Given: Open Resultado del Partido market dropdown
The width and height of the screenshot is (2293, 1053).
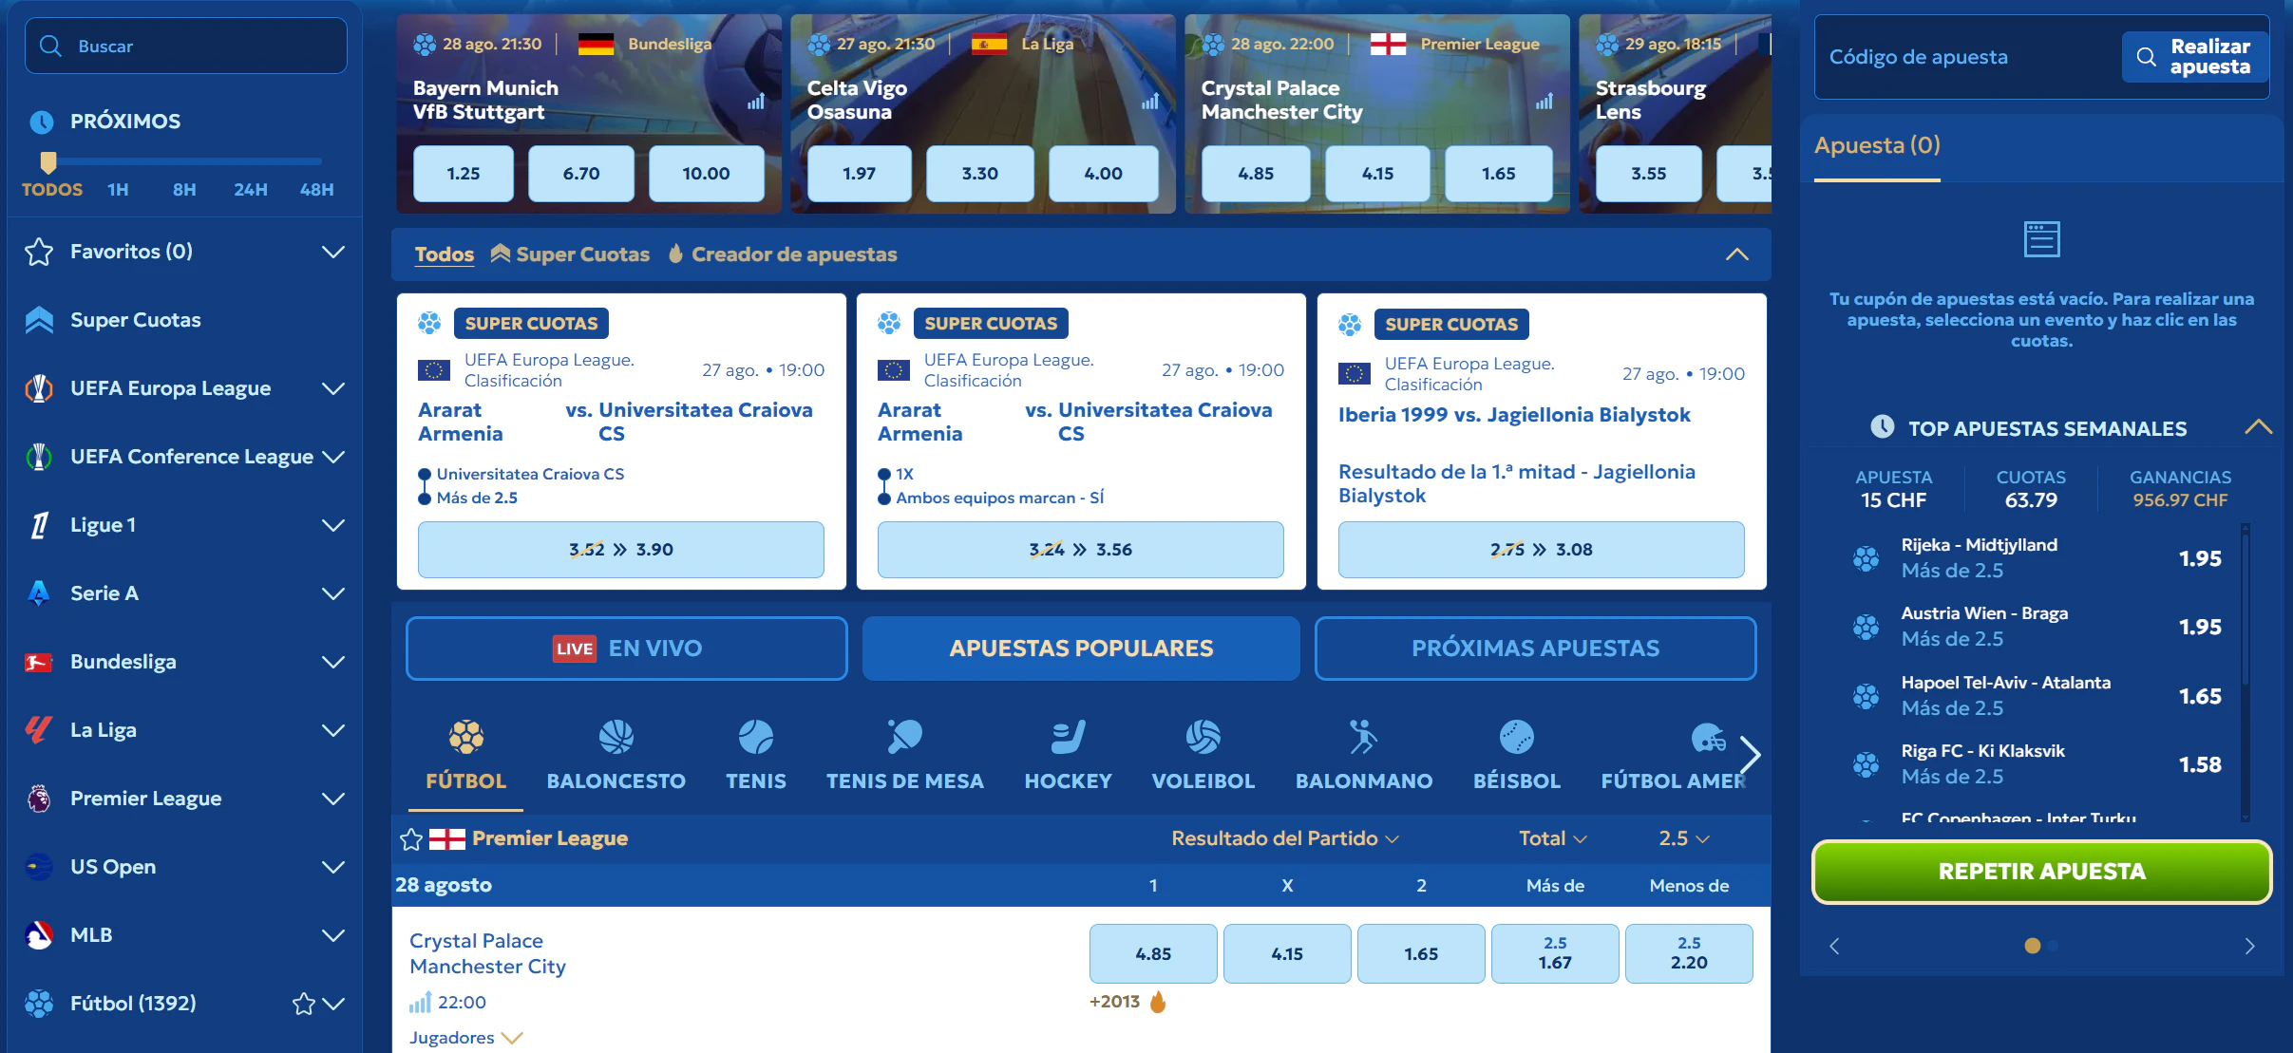Looking at the screenshot, I should (1285, 838).
